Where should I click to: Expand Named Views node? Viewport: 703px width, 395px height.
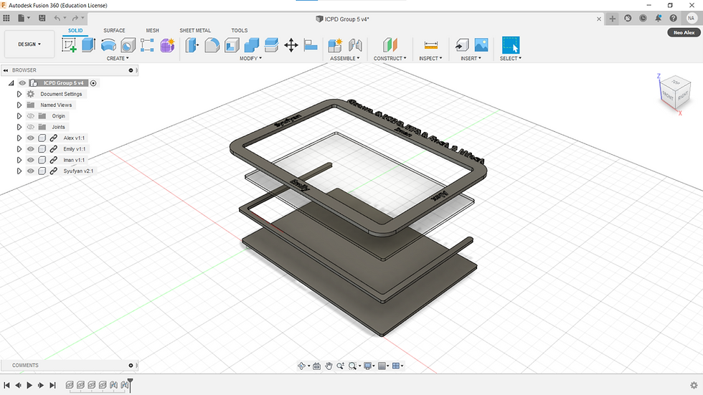(19, 105)
